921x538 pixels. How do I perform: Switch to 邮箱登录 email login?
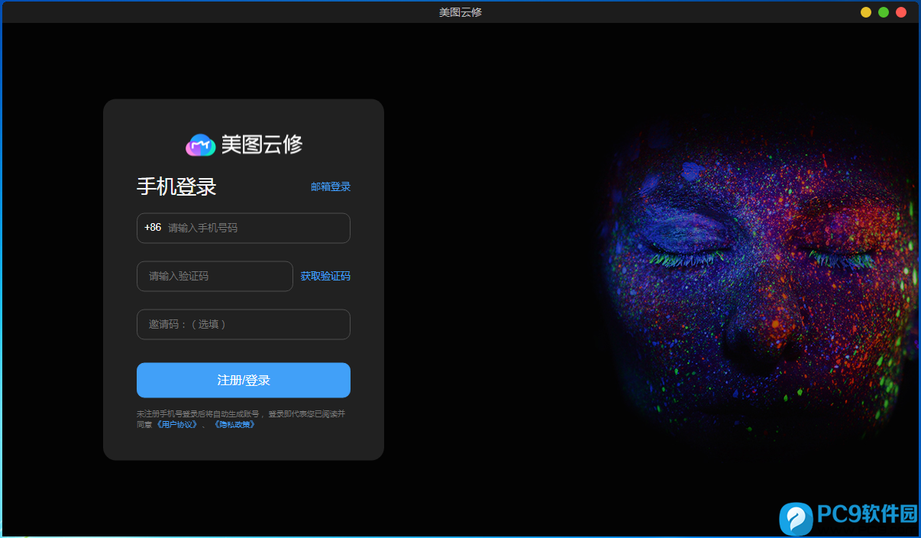331,186
